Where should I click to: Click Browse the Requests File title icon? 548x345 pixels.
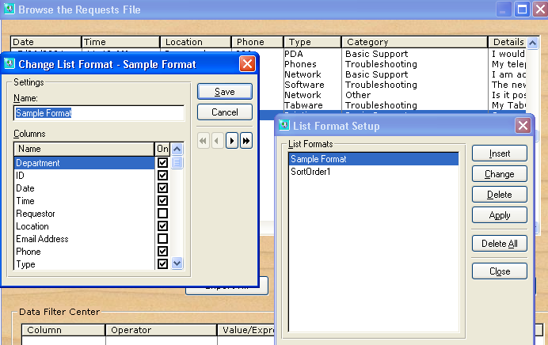pyautogui.click(x=10, y=9)
